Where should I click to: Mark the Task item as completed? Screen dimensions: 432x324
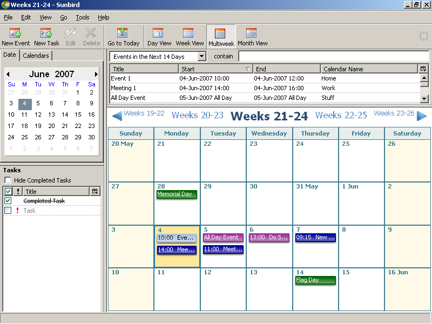pyautogui.click(x=8, y=211)
